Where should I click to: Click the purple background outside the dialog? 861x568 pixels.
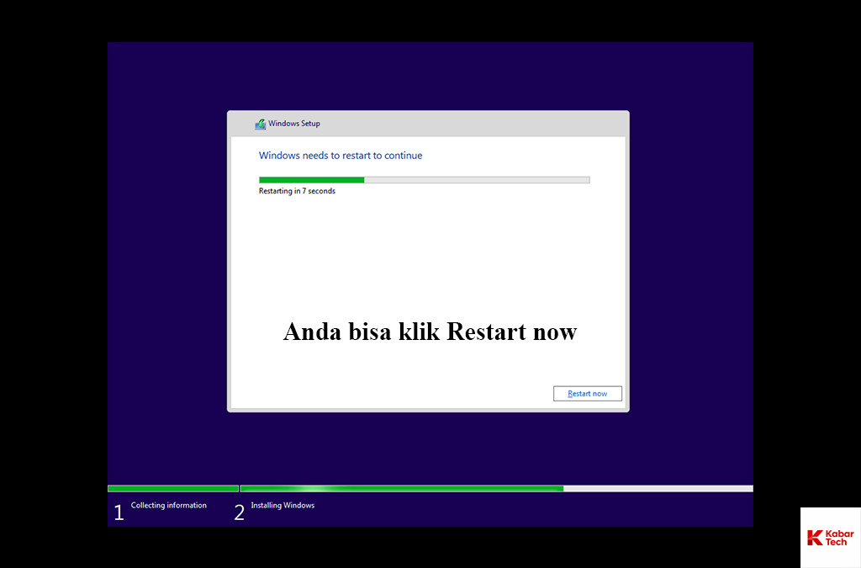pos(160,252)
